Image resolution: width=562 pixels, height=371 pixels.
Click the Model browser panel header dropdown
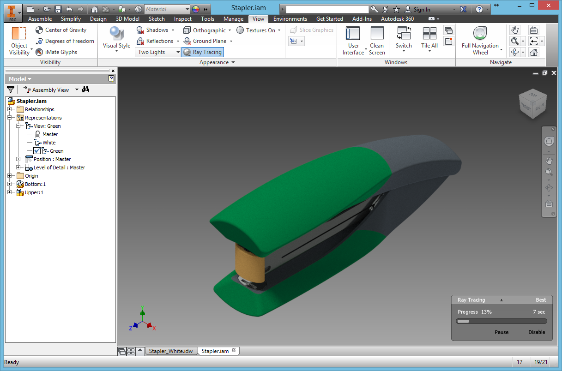20,79
